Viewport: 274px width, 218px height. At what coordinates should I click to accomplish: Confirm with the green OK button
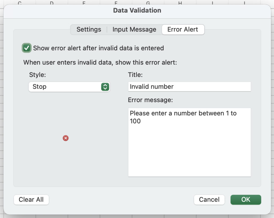(x=246, y=200)
